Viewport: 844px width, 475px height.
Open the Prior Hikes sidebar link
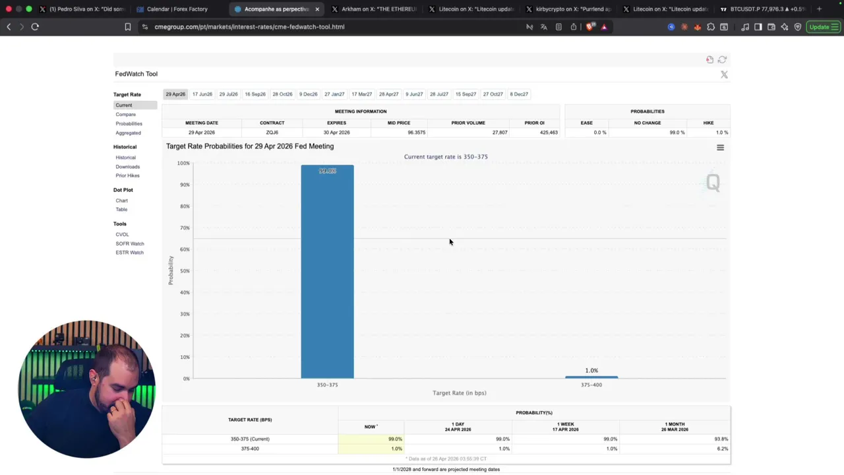(128, 175)
